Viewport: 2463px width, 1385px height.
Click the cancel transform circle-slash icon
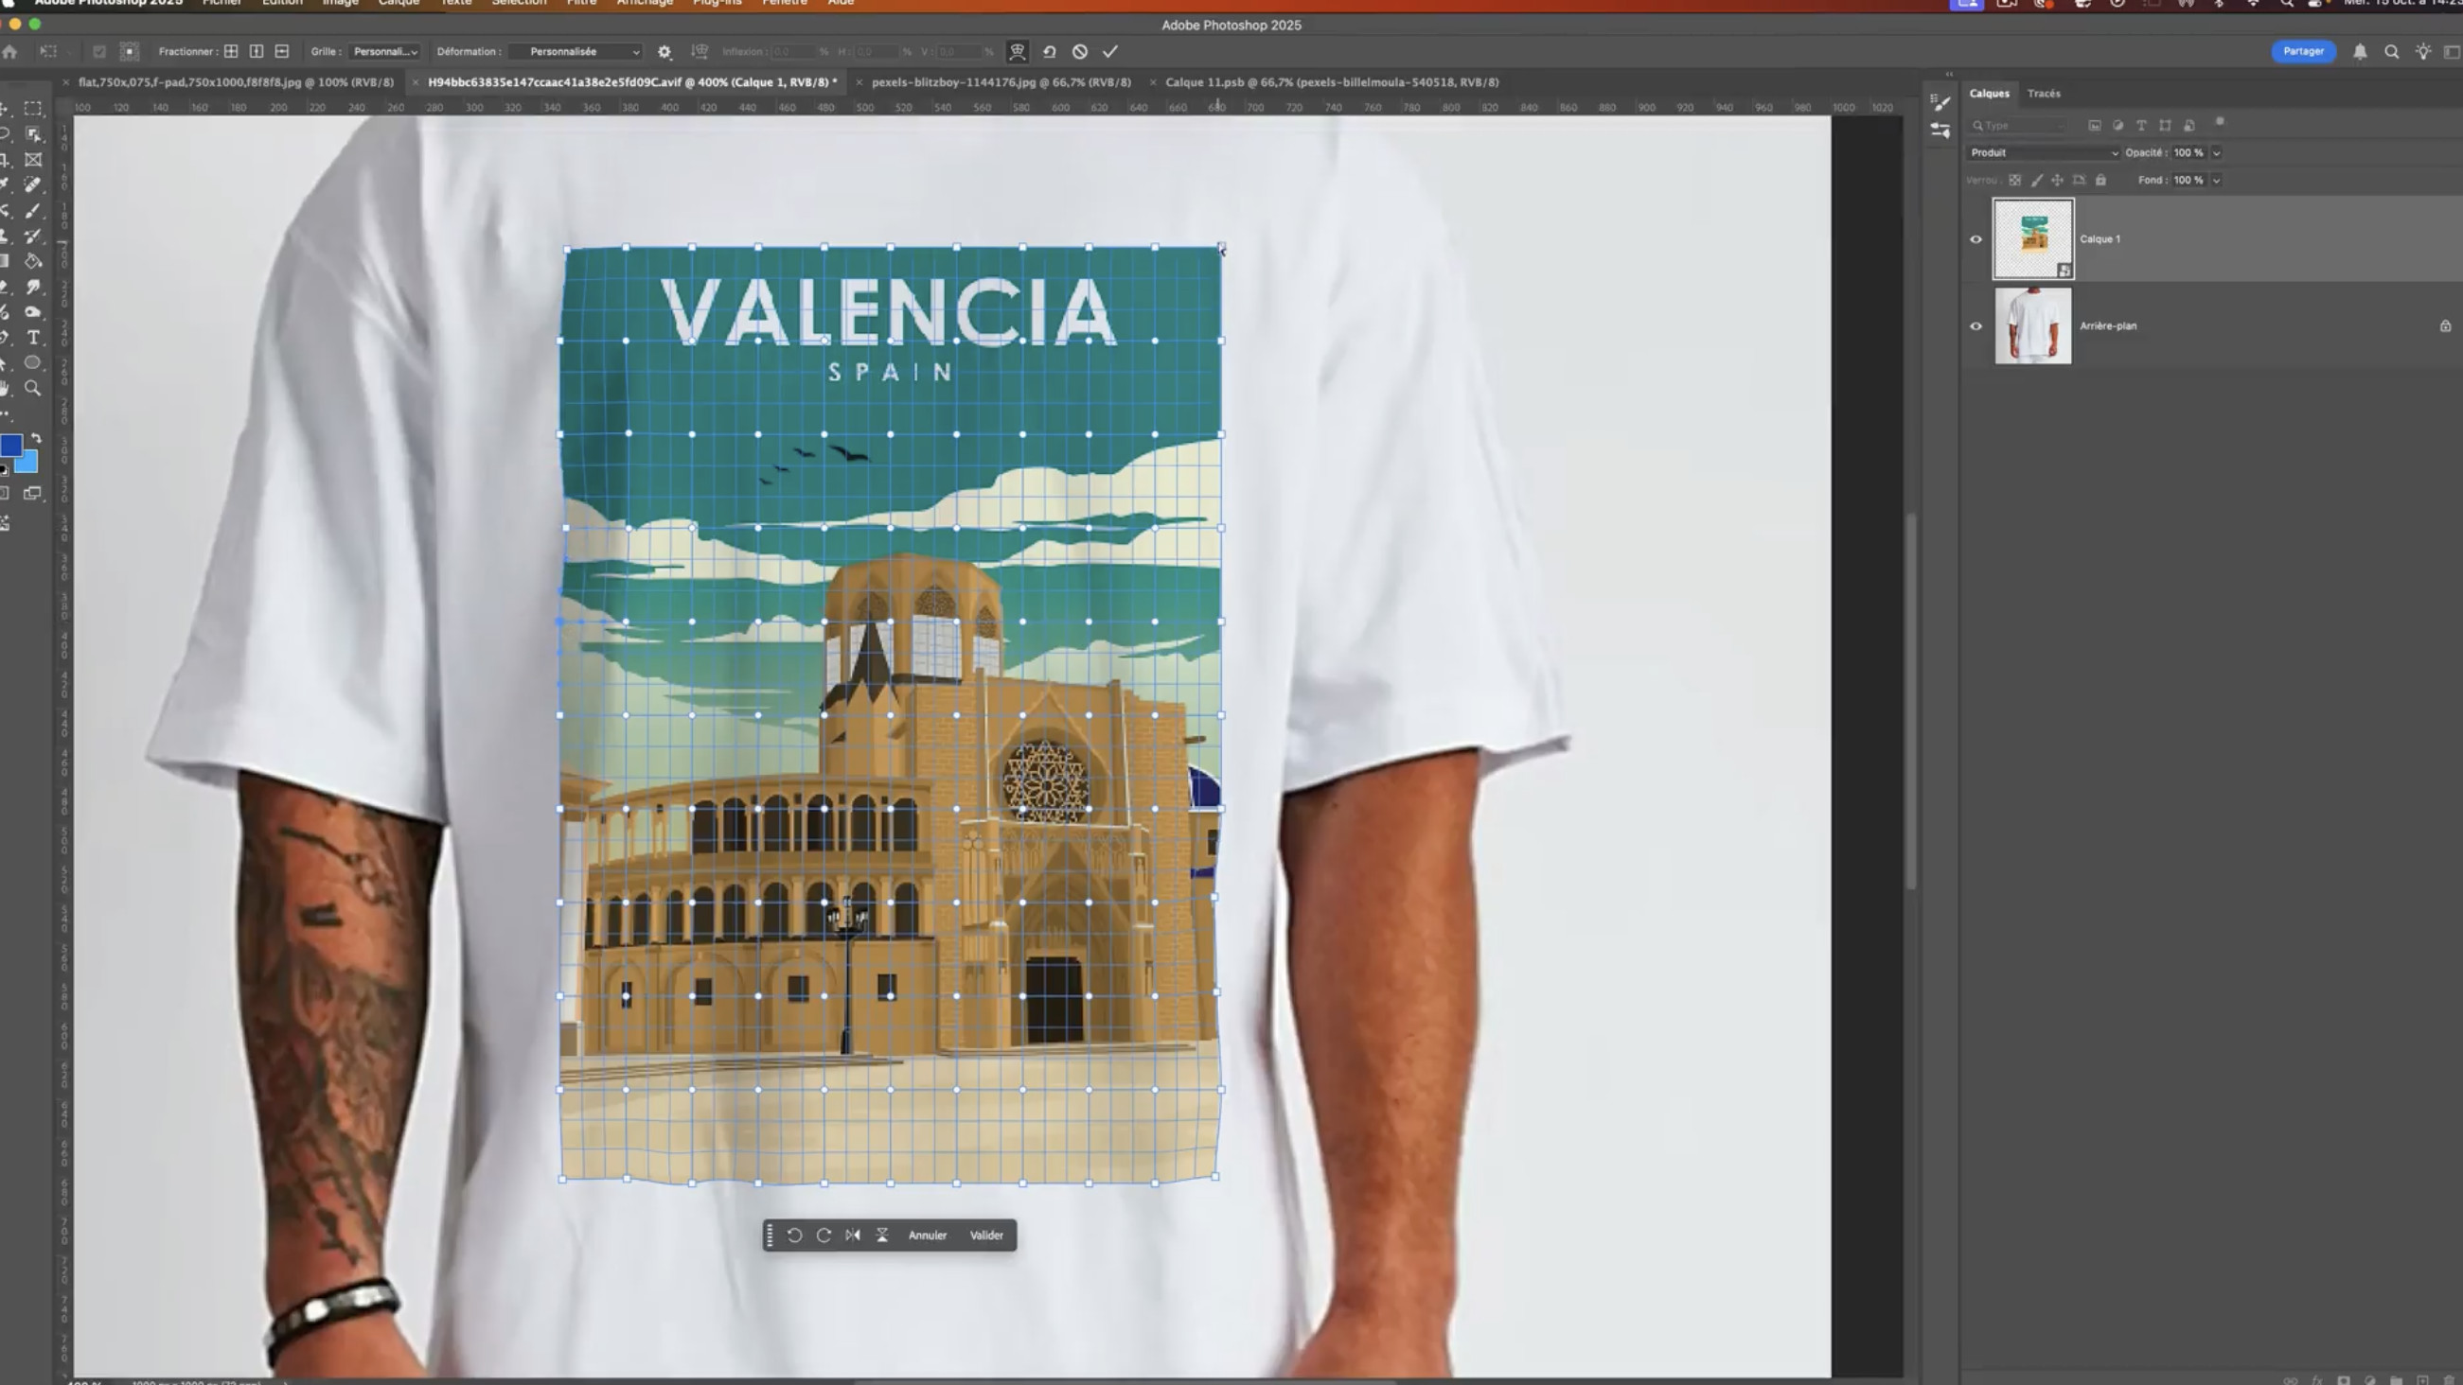1079,52
